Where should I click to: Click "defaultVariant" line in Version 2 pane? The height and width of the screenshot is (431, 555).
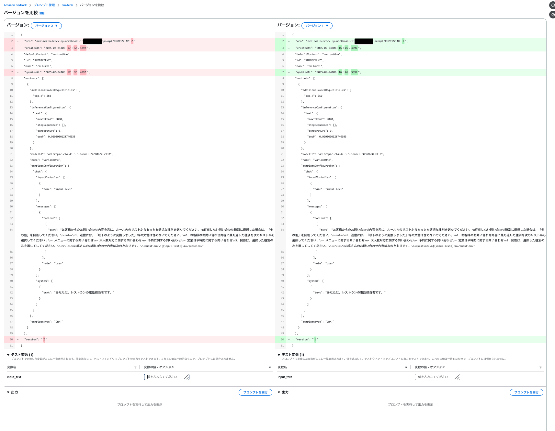(47, 54)
